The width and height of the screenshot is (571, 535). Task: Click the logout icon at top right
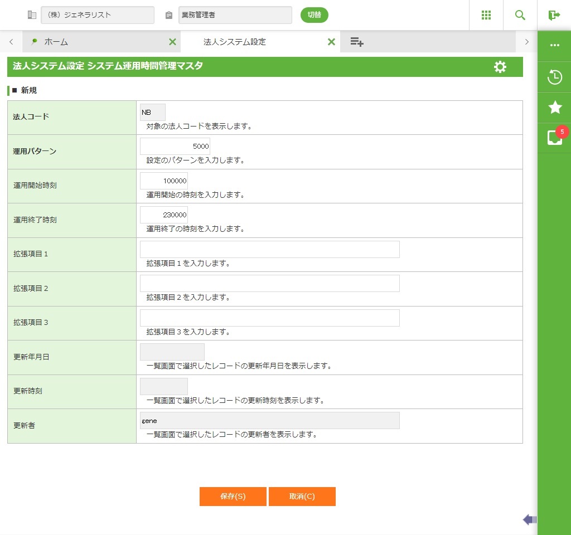[x=554, y=15]
